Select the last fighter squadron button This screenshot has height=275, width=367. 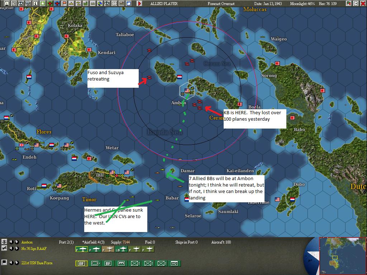coord(148,249)
